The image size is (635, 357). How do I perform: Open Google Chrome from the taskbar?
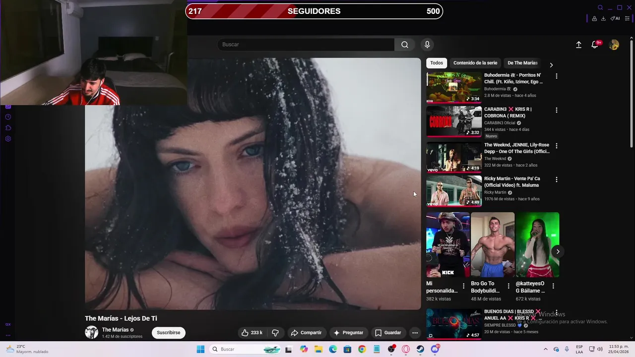click(x=362, y=350)
